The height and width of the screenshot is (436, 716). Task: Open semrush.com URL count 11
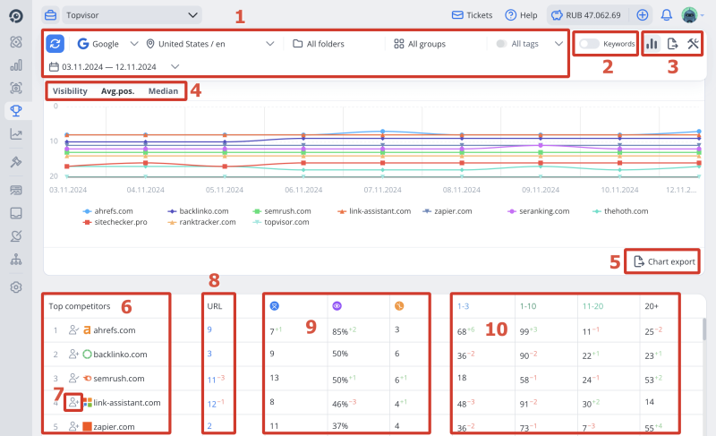(x=211, y=379)
